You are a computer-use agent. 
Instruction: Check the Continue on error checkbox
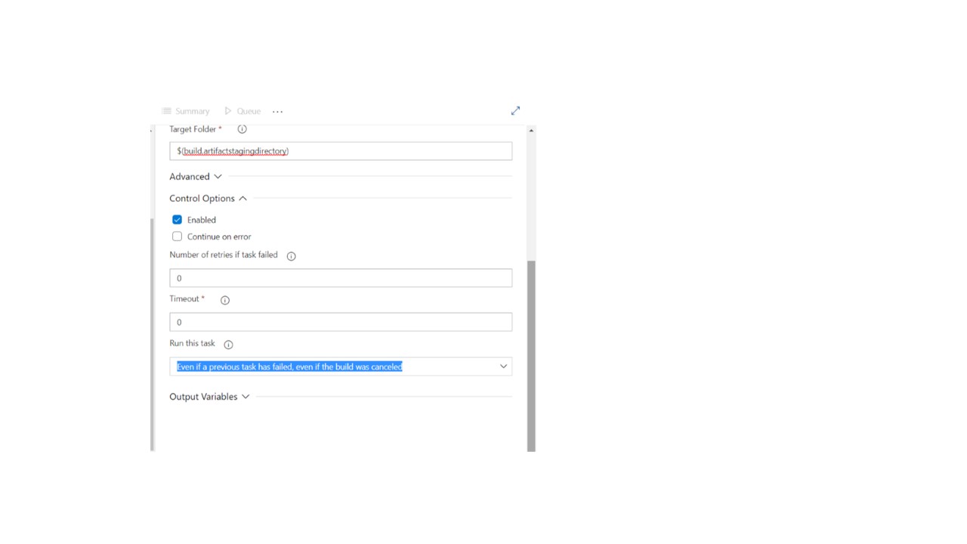coord(177,236)
